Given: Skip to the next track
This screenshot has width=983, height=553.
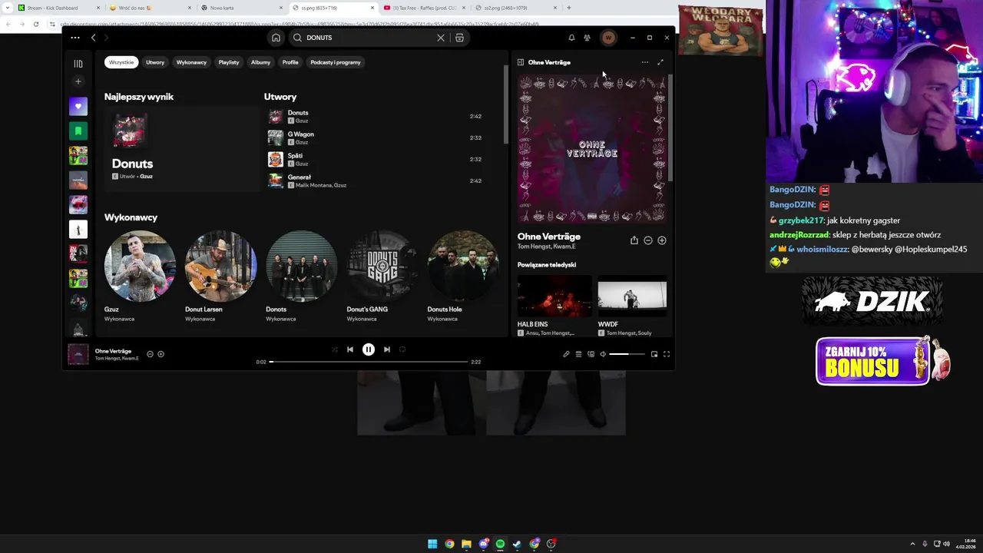Looking at the screenshot, I should pos(387,349).
